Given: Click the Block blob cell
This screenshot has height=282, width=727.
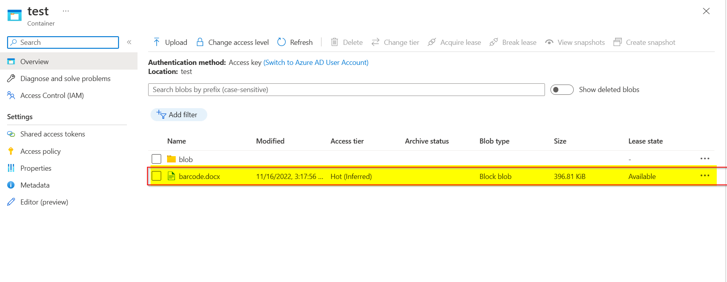Looking at the screenshot, I should 495,177.
